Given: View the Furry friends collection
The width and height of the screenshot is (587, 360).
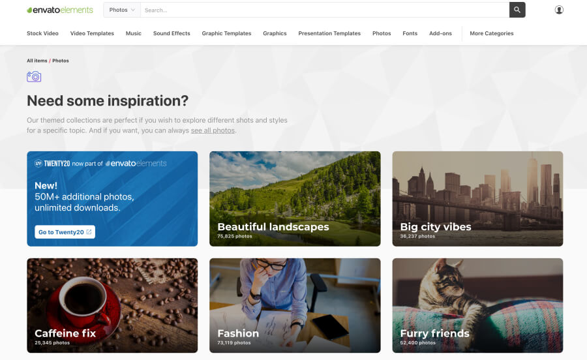Looking at the screenshot, I should [x=477, y=305].
